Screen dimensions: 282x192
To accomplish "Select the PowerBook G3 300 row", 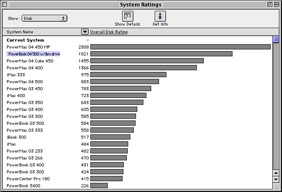I will pos(138,172).
